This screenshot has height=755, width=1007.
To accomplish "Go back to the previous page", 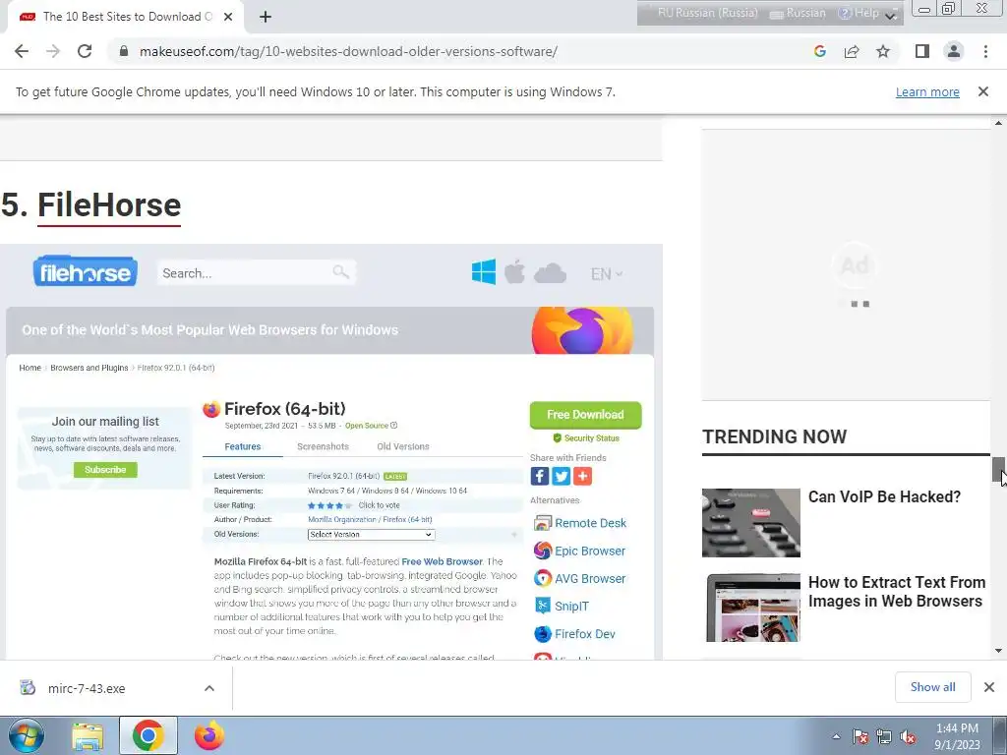I will point(22,51).
